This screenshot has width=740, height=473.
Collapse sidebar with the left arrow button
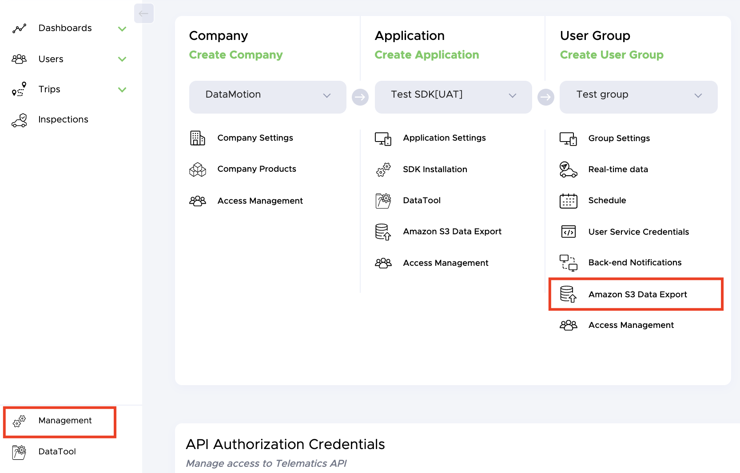tap(144, 13)
